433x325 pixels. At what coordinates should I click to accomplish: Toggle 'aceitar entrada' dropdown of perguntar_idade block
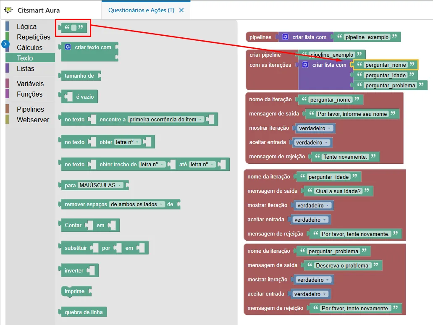310,220
